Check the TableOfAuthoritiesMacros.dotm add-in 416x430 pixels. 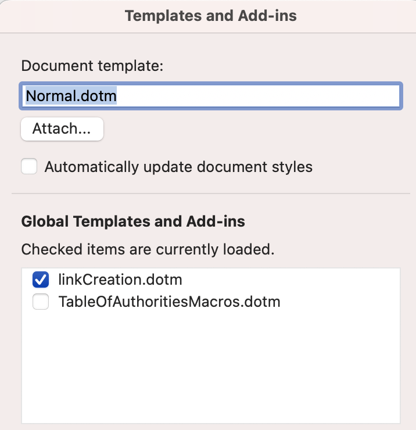pos(41,302)
